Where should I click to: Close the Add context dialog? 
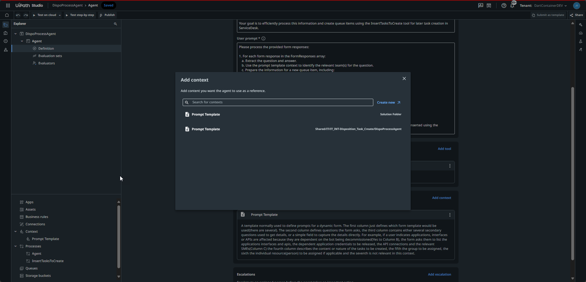tap(404, 78)
